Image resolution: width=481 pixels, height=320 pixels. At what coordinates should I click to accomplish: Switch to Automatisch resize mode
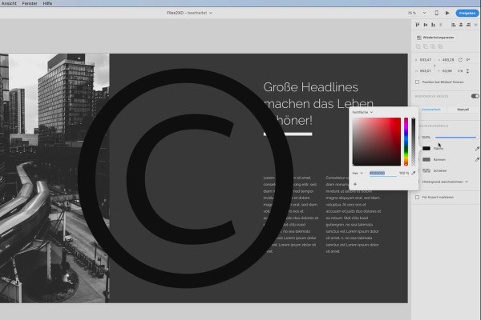tap(431, 110)
